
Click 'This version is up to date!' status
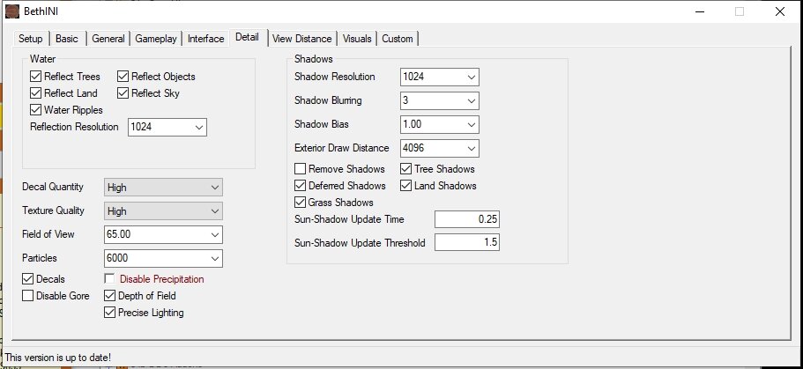57,358
